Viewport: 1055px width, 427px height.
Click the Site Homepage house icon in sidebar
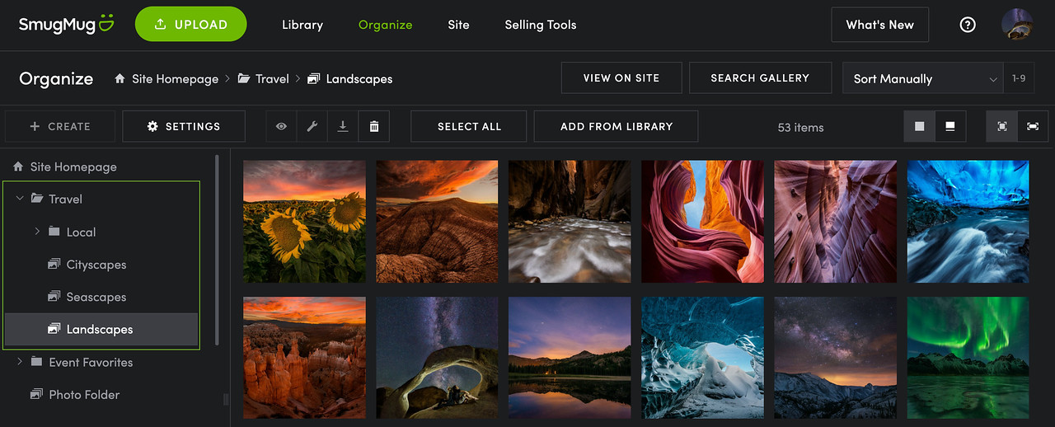(18, 167)
